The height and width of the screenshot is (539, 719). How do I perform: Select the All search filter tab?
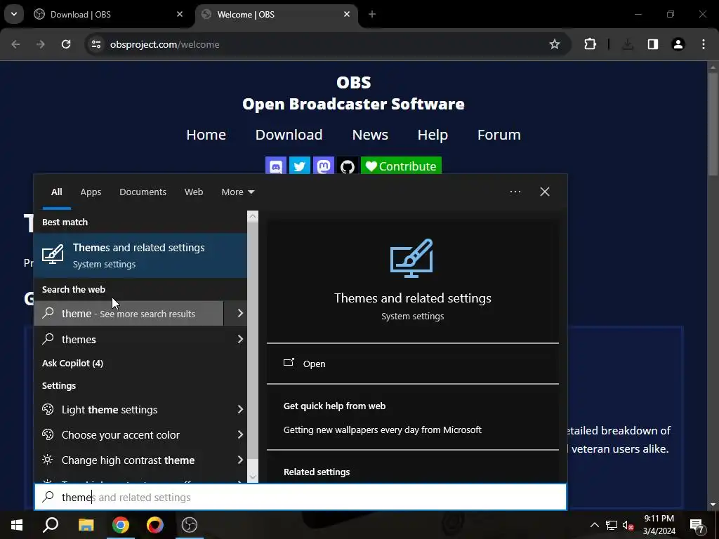pos(56,192)
